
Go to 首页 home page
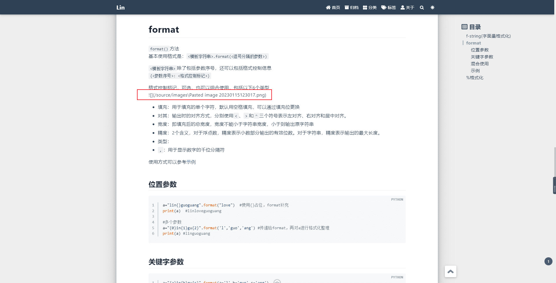333,8
